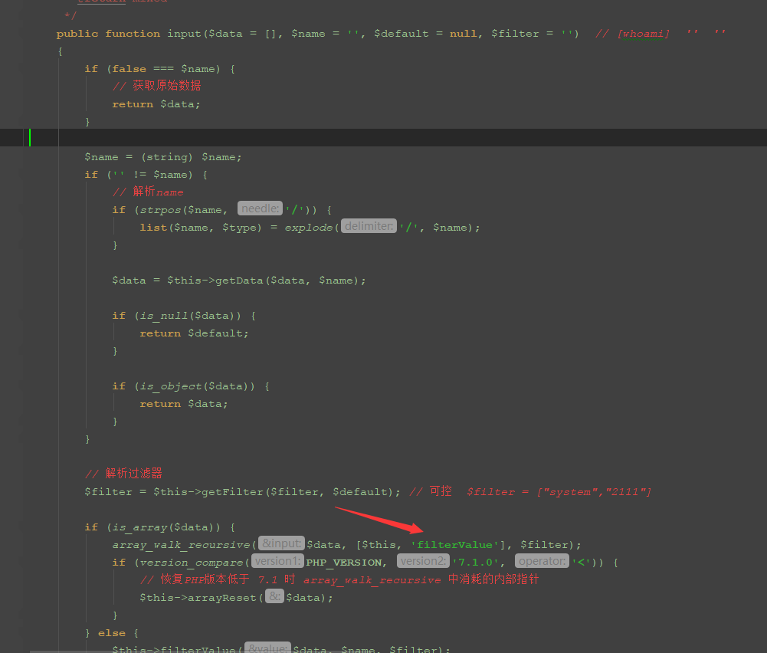The width and height of the screenshot is (767, 653).
Task: Click the '&:' hint before $data
Action: coord(274,596)
